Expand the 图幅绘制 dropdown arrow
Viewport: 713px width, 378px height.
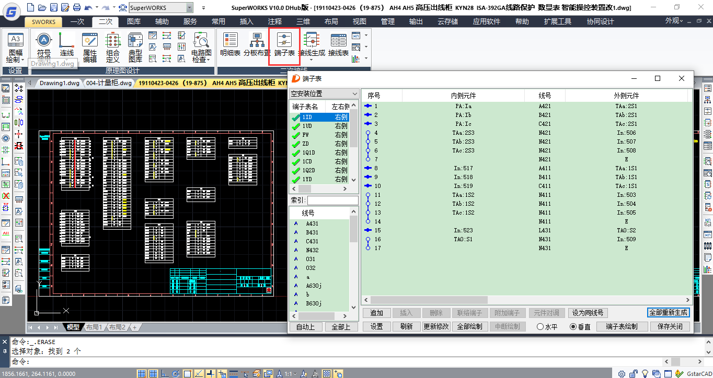point(23,60)
